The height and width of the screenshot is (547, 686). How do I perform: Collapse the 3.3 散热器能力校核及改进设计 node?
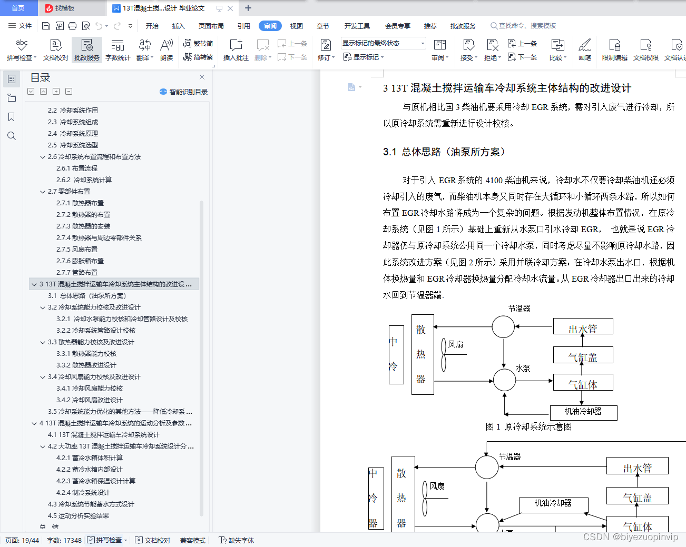(43, 342)
